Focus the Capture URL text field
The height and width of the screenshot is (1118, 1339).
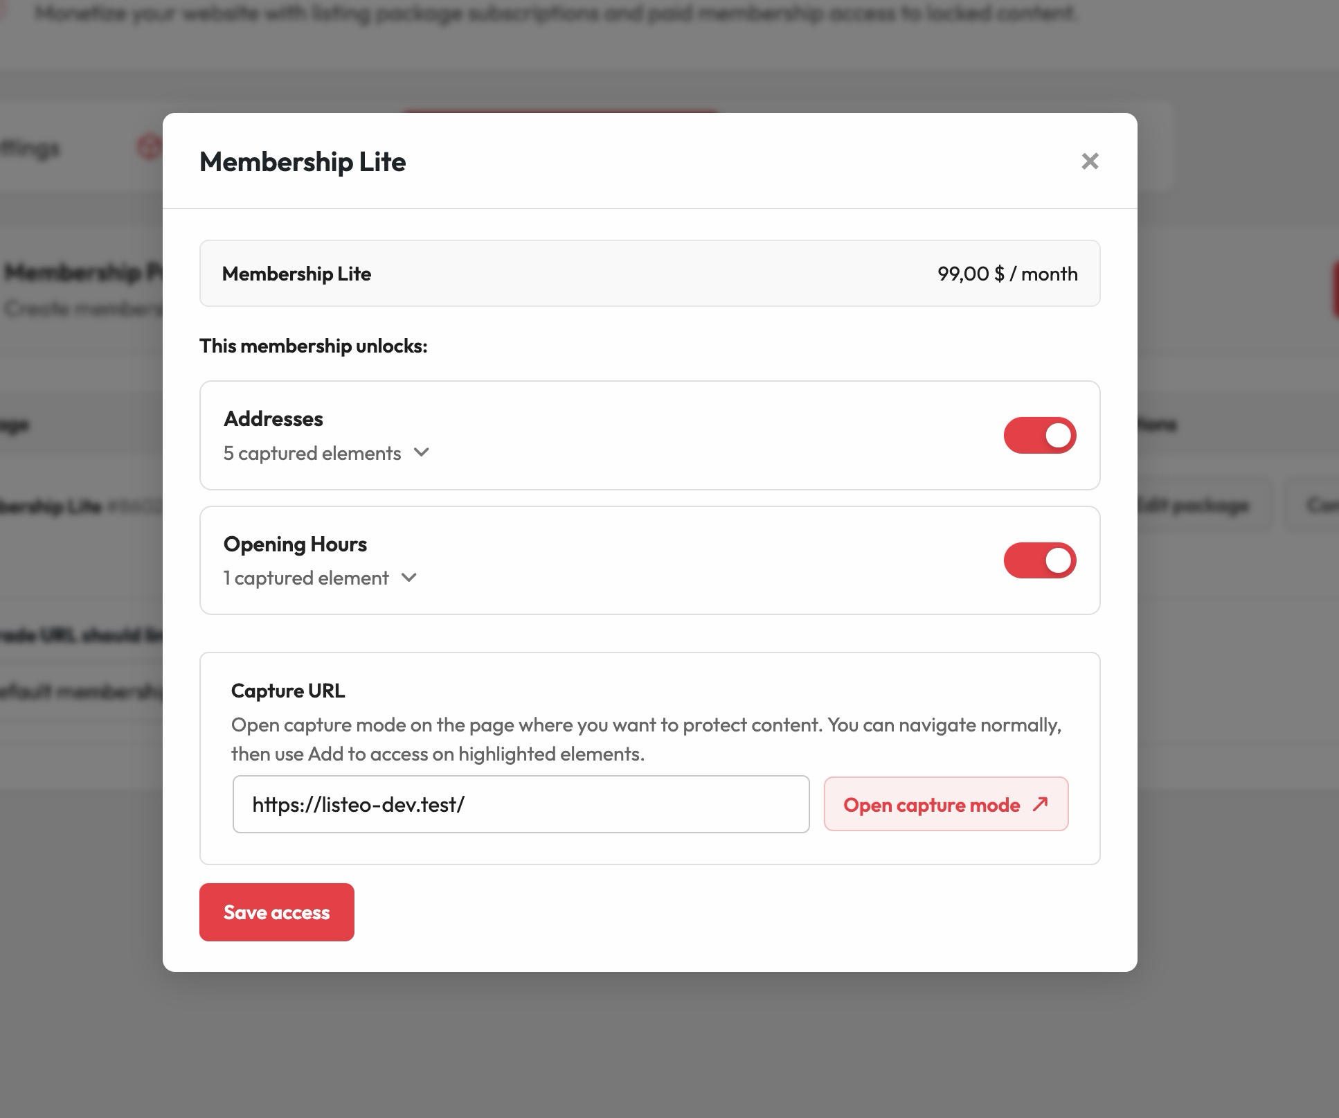click(521, 804)
